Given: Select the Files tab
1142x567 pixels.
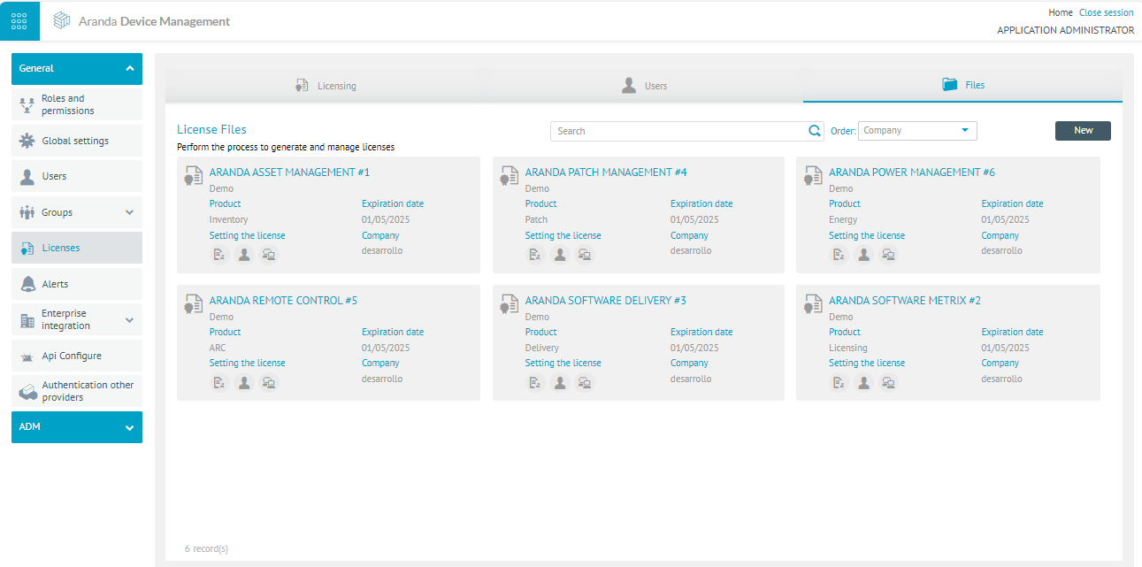Looking at the screenshot, I should point(962,85).
